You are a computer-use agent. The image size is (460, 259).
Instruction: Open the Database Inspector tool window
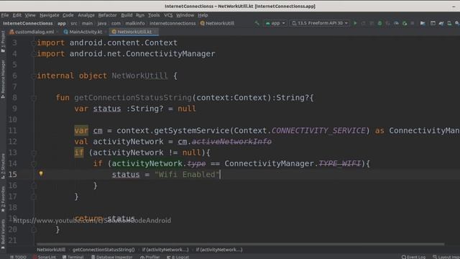pyautogui.click(x=112, y=257)
